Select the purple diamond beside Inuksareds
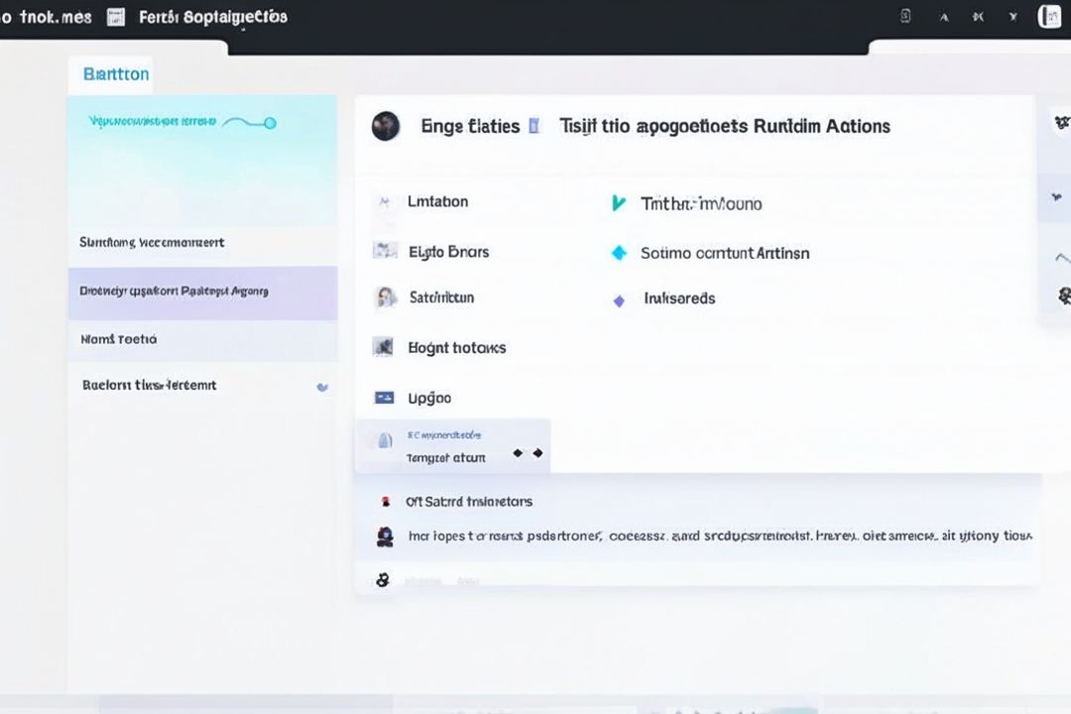Screen dimensions: 1071x714 click(x=620, y=299)
